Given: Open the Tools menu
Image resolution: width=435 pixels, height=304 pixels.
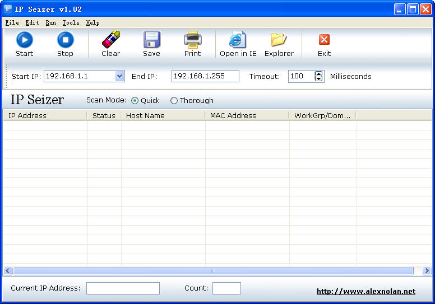Looking at the screenshot, I should click(x=71, y=22).
